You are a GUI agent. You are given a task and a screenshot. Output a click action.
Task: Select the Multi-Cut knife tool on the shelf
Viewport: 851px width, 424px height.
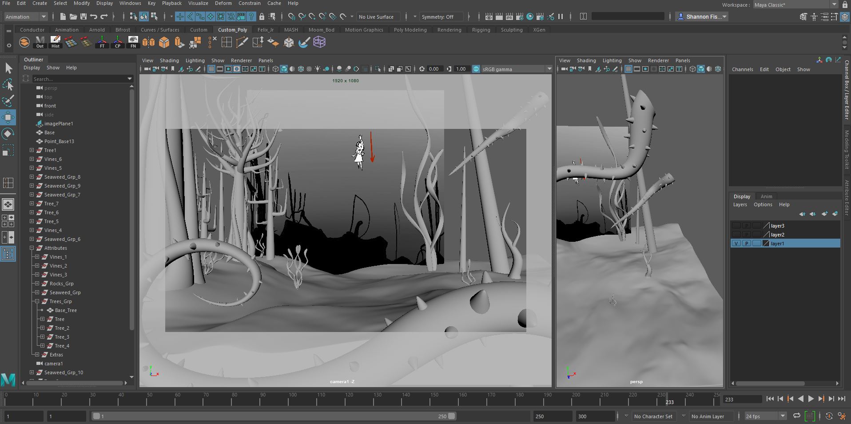pyautogui.click(x=242, y=42)
